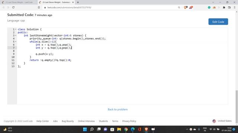Click the Brave browser taskbar icon
The width and height of the screenshot is (238, 133).
(x=146, y=129)
